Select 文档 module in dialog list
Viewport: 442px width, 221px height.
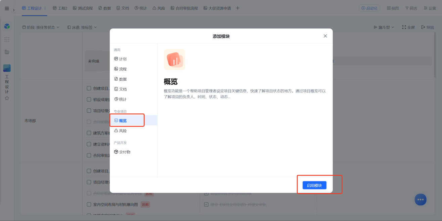tap(134, 89)
